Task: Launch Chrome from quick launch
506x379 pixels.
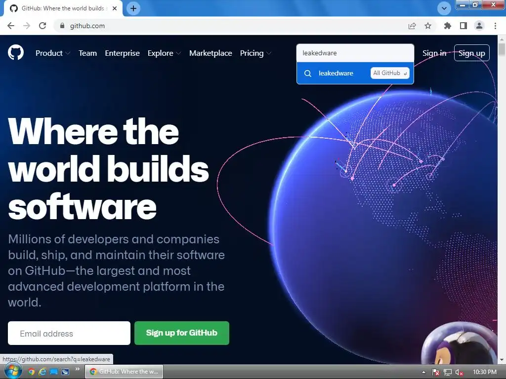Action: click(31, 372)
